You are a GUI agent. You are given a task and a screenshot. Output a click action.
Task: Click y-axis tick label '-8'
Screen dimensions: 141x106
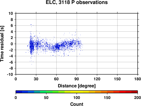coord(11,68)
